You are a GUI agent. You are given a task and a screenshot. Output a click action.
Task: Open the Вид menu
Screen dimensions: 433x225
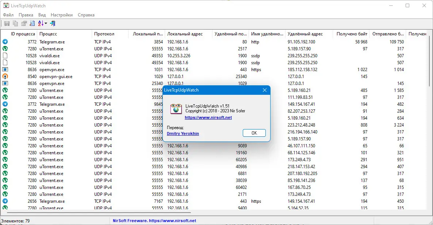point(42,15)
